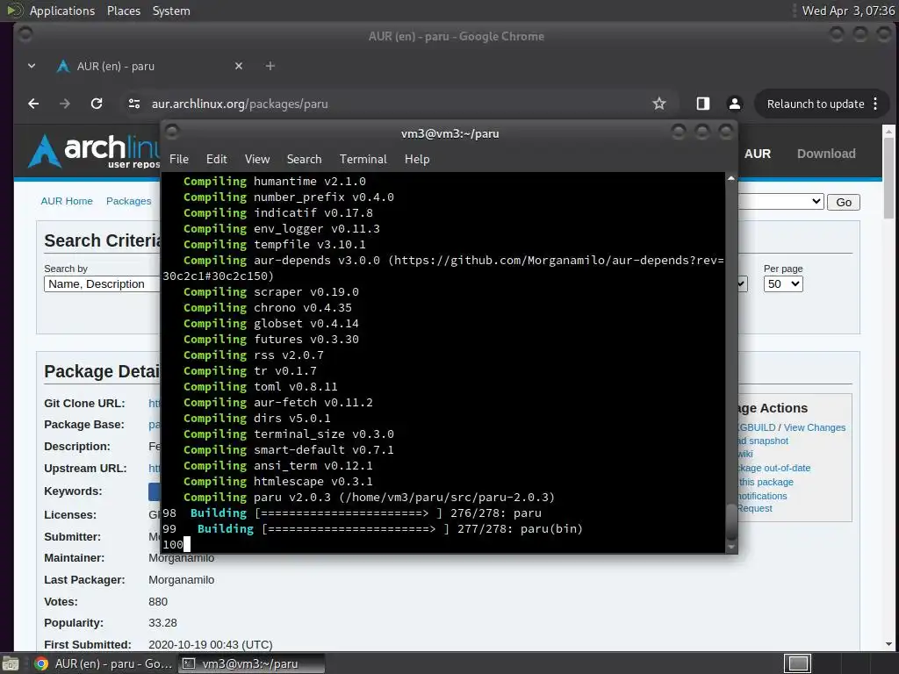Click the Download navigation link
The height and width of the screenshot is (674, 899).
click(x=826, y=154)
